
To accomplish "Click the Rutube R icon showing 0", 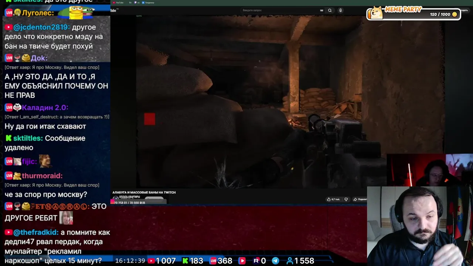I will (256, 261).
